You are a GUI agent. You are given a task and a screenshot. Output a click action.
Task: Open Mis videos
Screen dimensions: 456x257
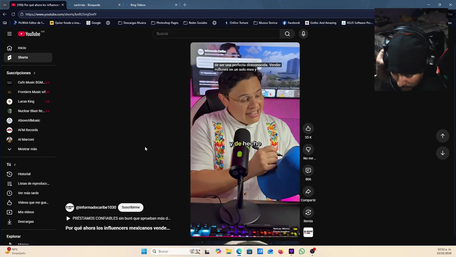click(28, 212)
